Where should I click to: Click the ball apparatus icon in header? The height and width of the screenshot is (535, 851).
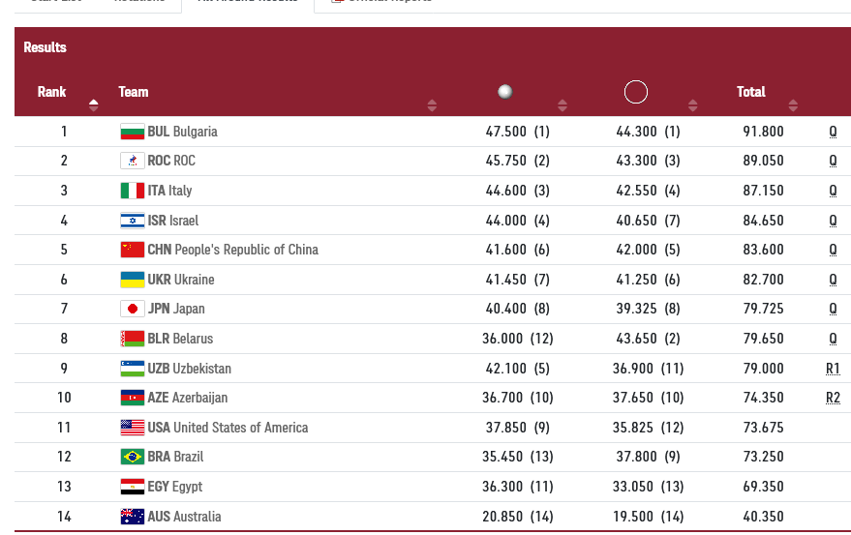pos(505,92)
